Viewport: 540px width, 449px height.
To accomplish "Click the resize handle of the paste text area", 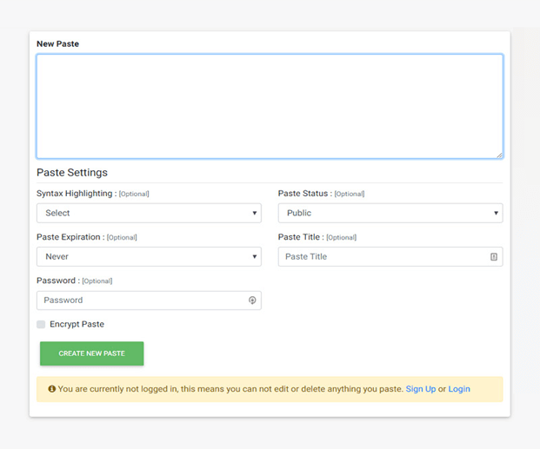I will tap(498, 155).
